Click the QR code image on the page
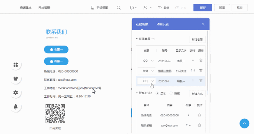This screenshot has width=254, height=134. 55,114
